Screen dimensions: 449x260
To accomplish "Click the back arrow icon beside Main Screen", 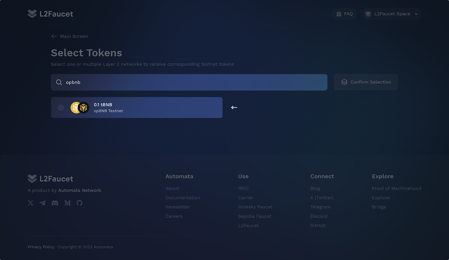I will click(54, 36).
